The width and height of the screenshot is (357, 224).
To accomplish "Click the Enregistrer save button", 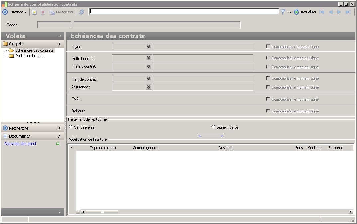I will point(61,12).
